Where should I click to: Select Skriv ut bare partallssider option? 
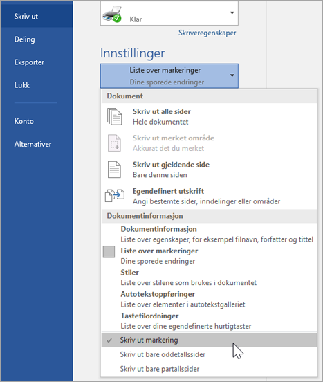click(x=209, y=369)
